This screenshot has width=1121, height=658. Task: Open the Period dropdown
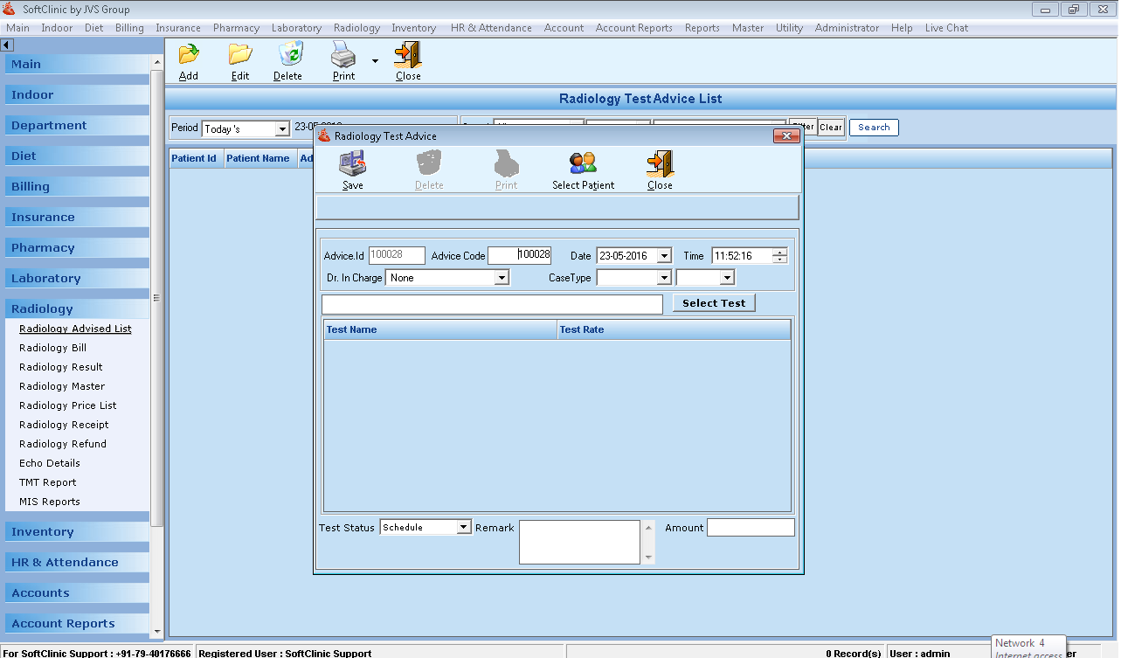[281, 129]
